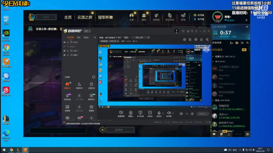The height and width of the screenshot is (153, 273).
Task: Toggle preview eye icon in bottom bar
Action: click(x=187, y=114)
